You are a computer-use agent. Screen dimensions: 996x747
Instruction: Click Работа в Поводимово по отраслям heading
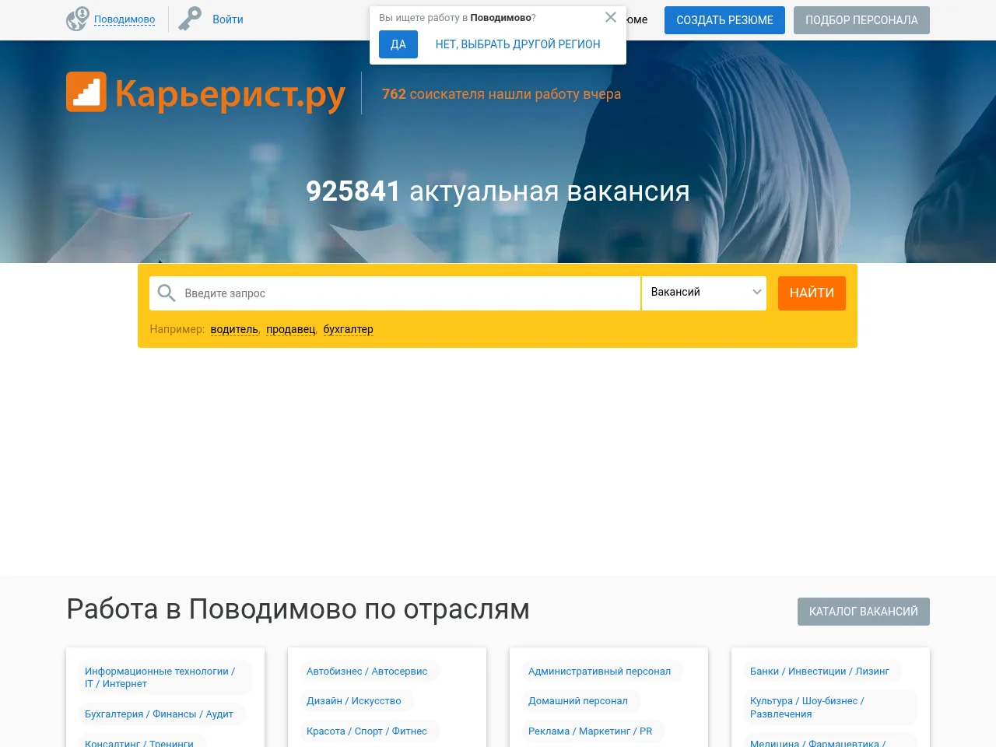[298, 609]
